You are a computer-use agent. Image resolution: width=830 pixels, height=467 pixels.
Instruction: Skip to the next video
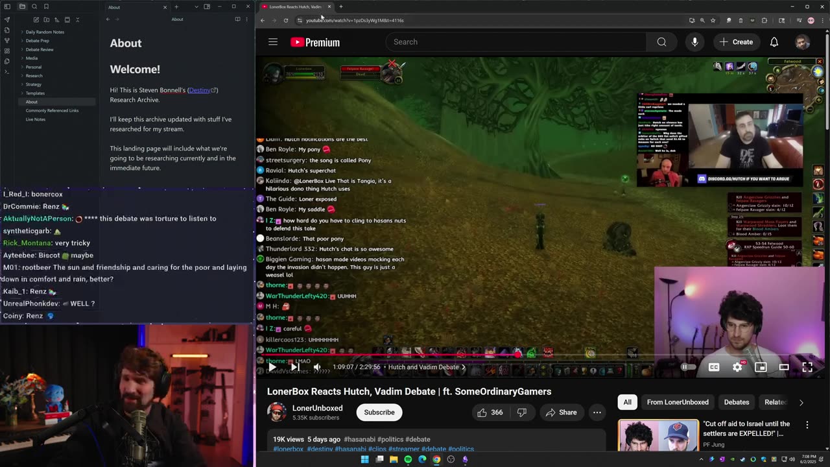[294, 367]
